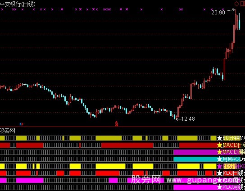Click the 月MACD row label
The height and width of the screenshot is (191, 245).
click(232, 159)
